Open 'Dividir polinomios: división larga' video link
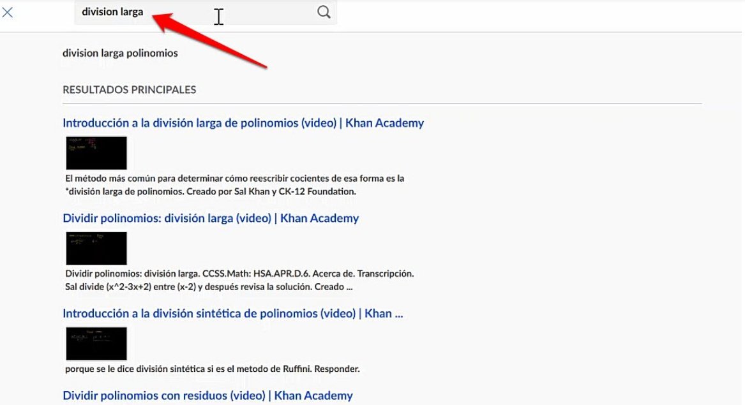This screenshot has height=405, width=745. coord(211,218)
